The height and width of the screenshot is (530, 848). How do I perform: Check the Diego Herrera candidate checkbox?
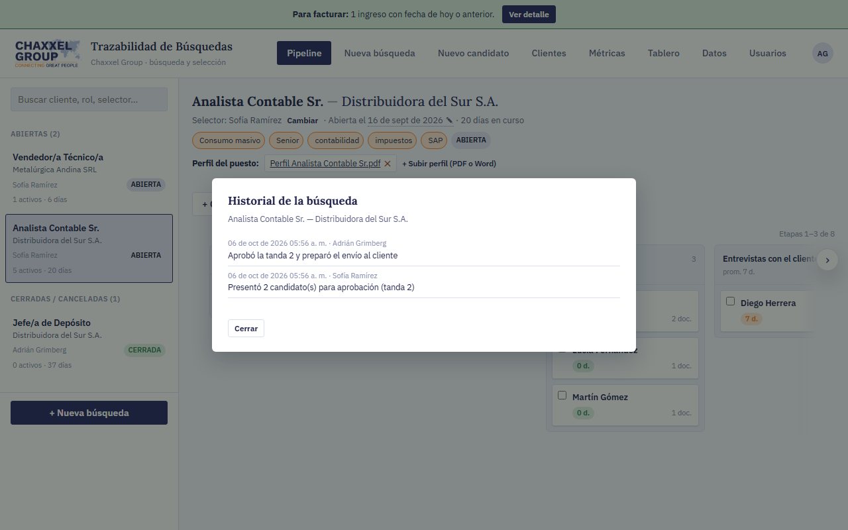coord(730,301)
